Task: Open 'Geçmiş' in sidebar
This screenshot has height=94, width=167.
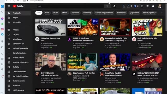Action: pos(18,34)
